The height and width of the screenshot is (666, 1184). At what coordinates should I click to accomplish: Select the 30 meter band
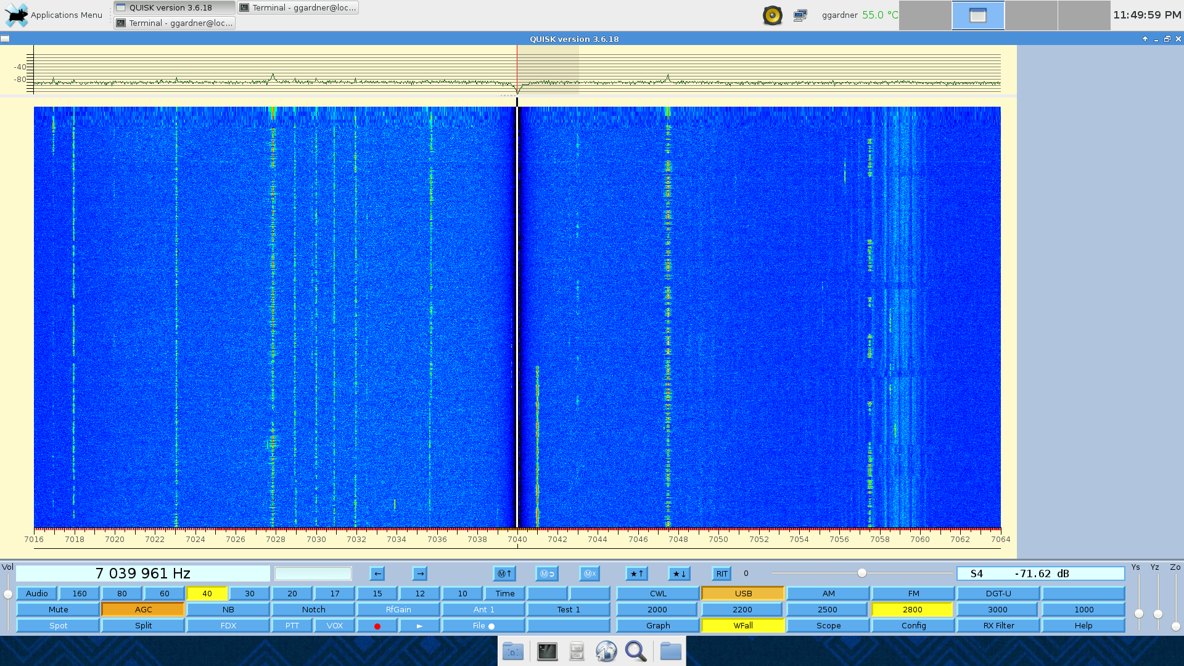[x=250, y=594]
